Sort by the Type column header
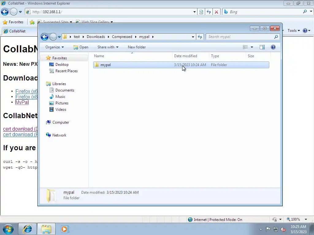 (227, 56)
